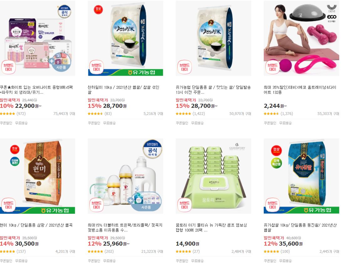Click the 브랜드데이 badge on the 데비×에코 home training item
This screenshot has width=343, height=265.
[x=273, y=67]
